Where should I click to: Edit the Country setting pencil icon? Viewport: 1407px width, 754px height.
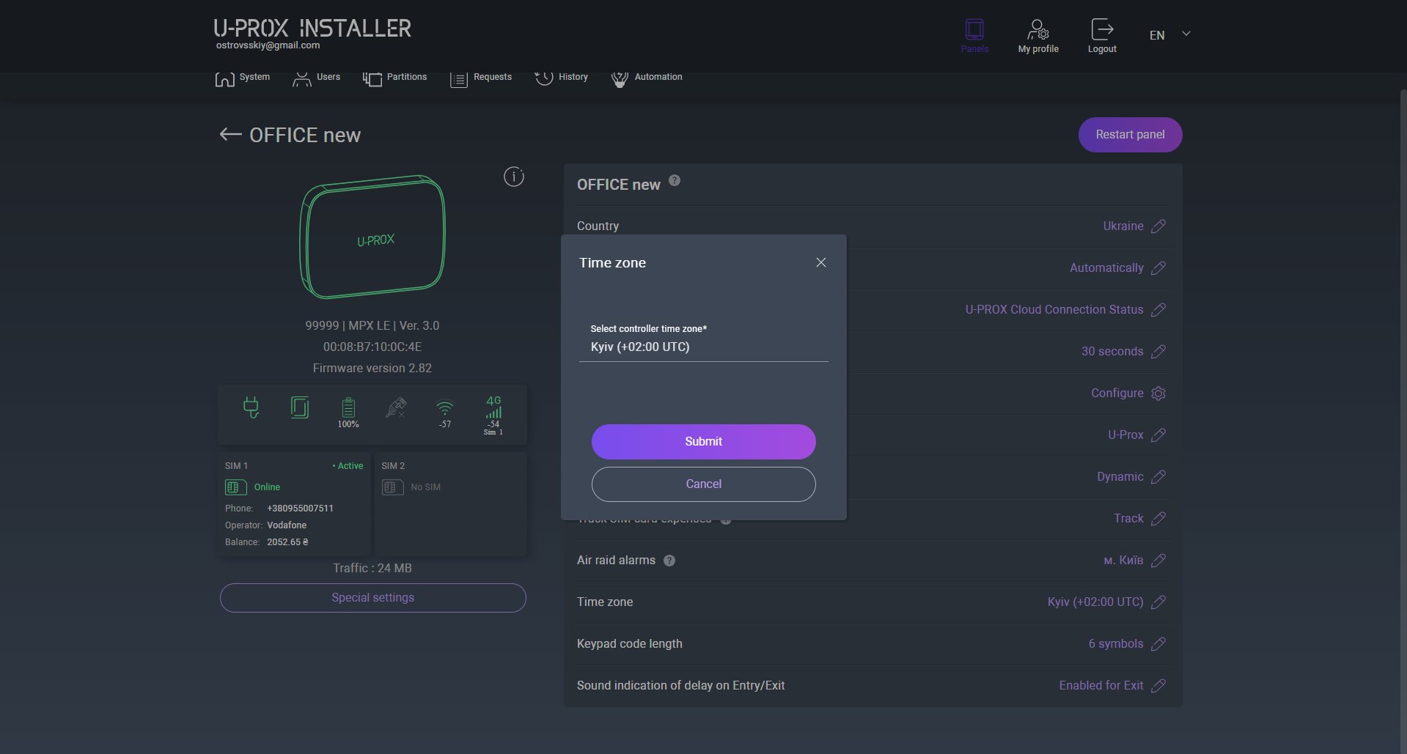(x=1158, y=226)
